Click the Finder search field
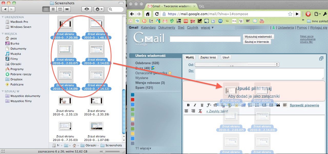Viewport: 328px width, 154px height. click(116, 9)
